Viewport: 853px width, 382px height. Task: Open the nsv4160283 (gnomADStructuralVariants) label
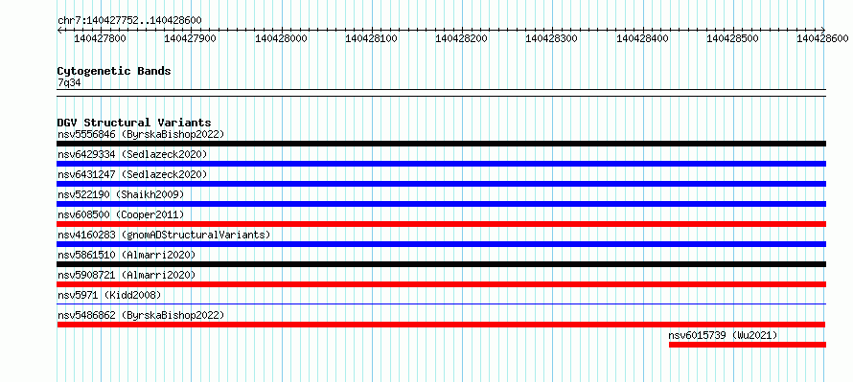(x=164, y=235)
